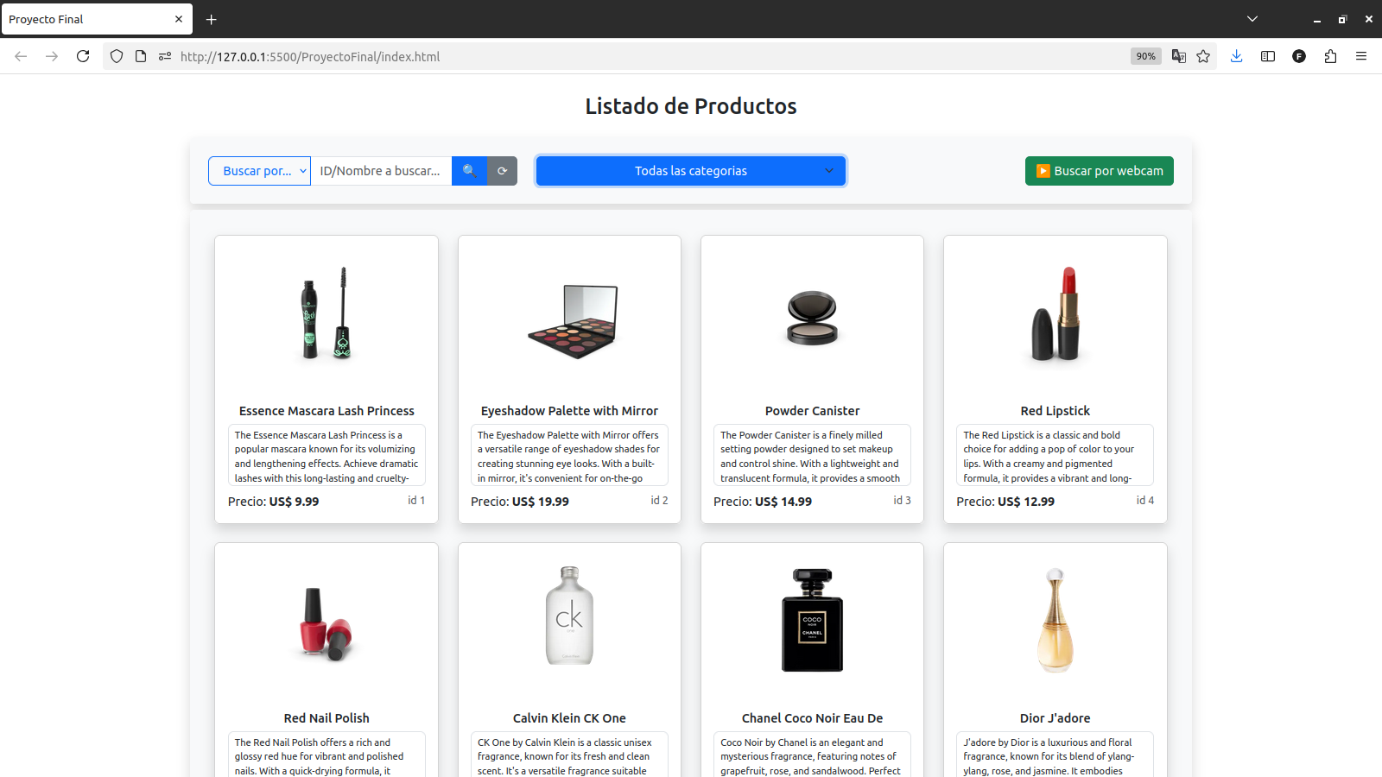Click the Dior J'adore bottle image
The height and width of the screenshot is (777, 1382).
pyautogui.click(x=1056, y=620)
